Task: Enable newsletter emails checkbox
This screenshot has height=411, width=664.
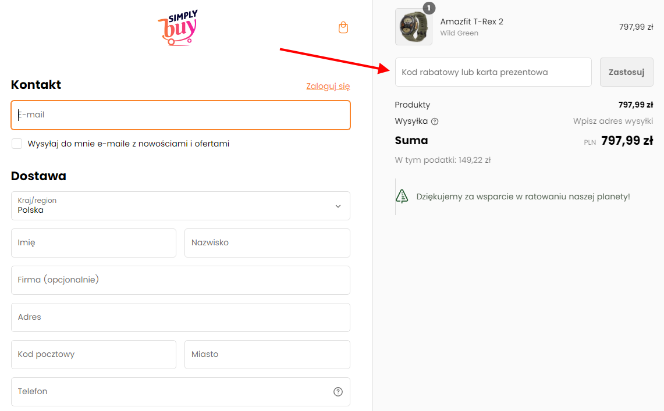Action: [17, 144]
